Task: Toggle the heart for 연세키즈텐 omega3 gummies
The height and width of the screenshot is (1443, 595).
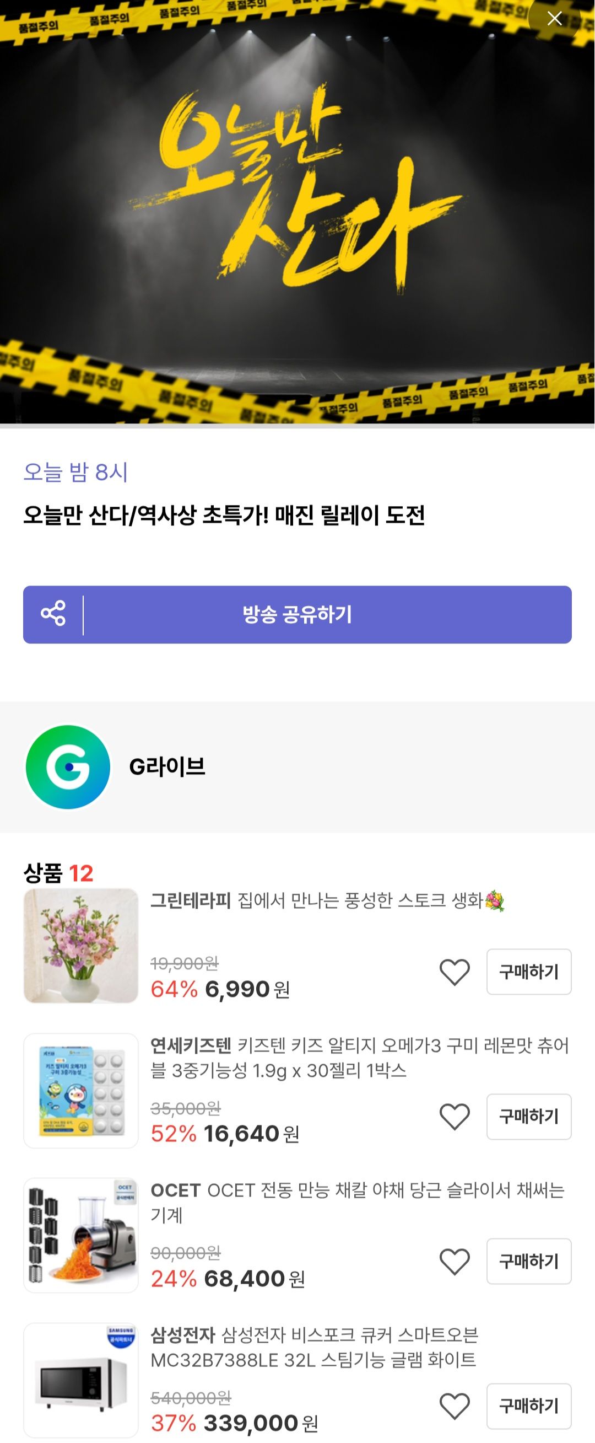Action: click(x=454, y=1117)
